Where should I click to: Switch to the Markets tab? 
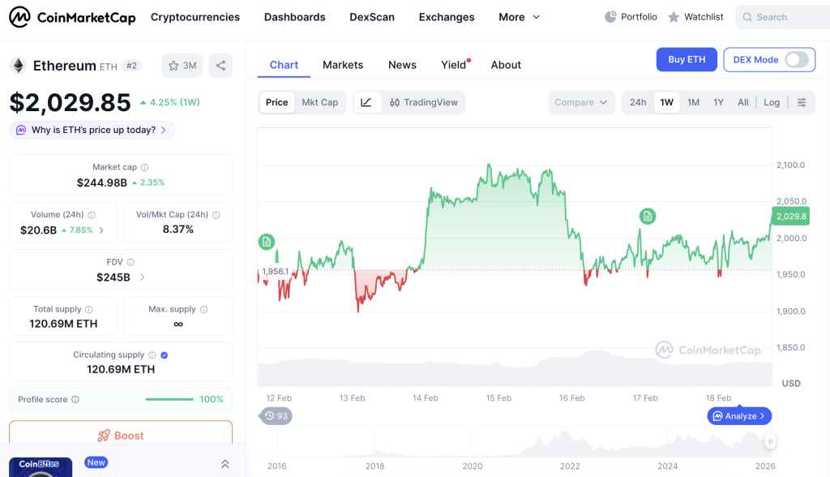click(343, 65)
